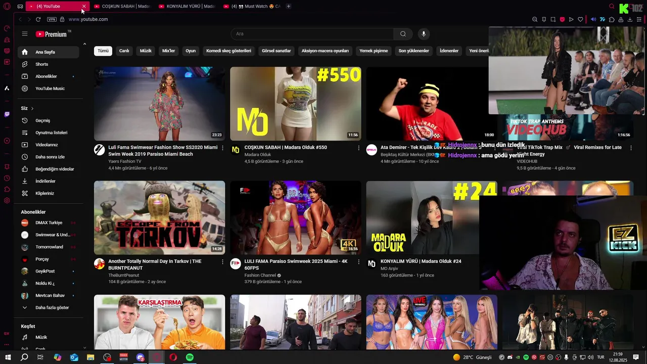Open the Opera zoom-out magnifier icon
Screen dimensions: 647x364
535,19
